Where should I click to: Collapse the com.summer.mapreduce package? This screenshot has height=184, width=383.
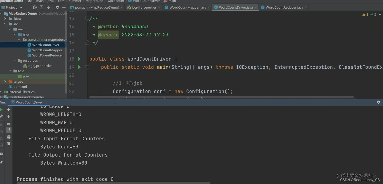19,40
